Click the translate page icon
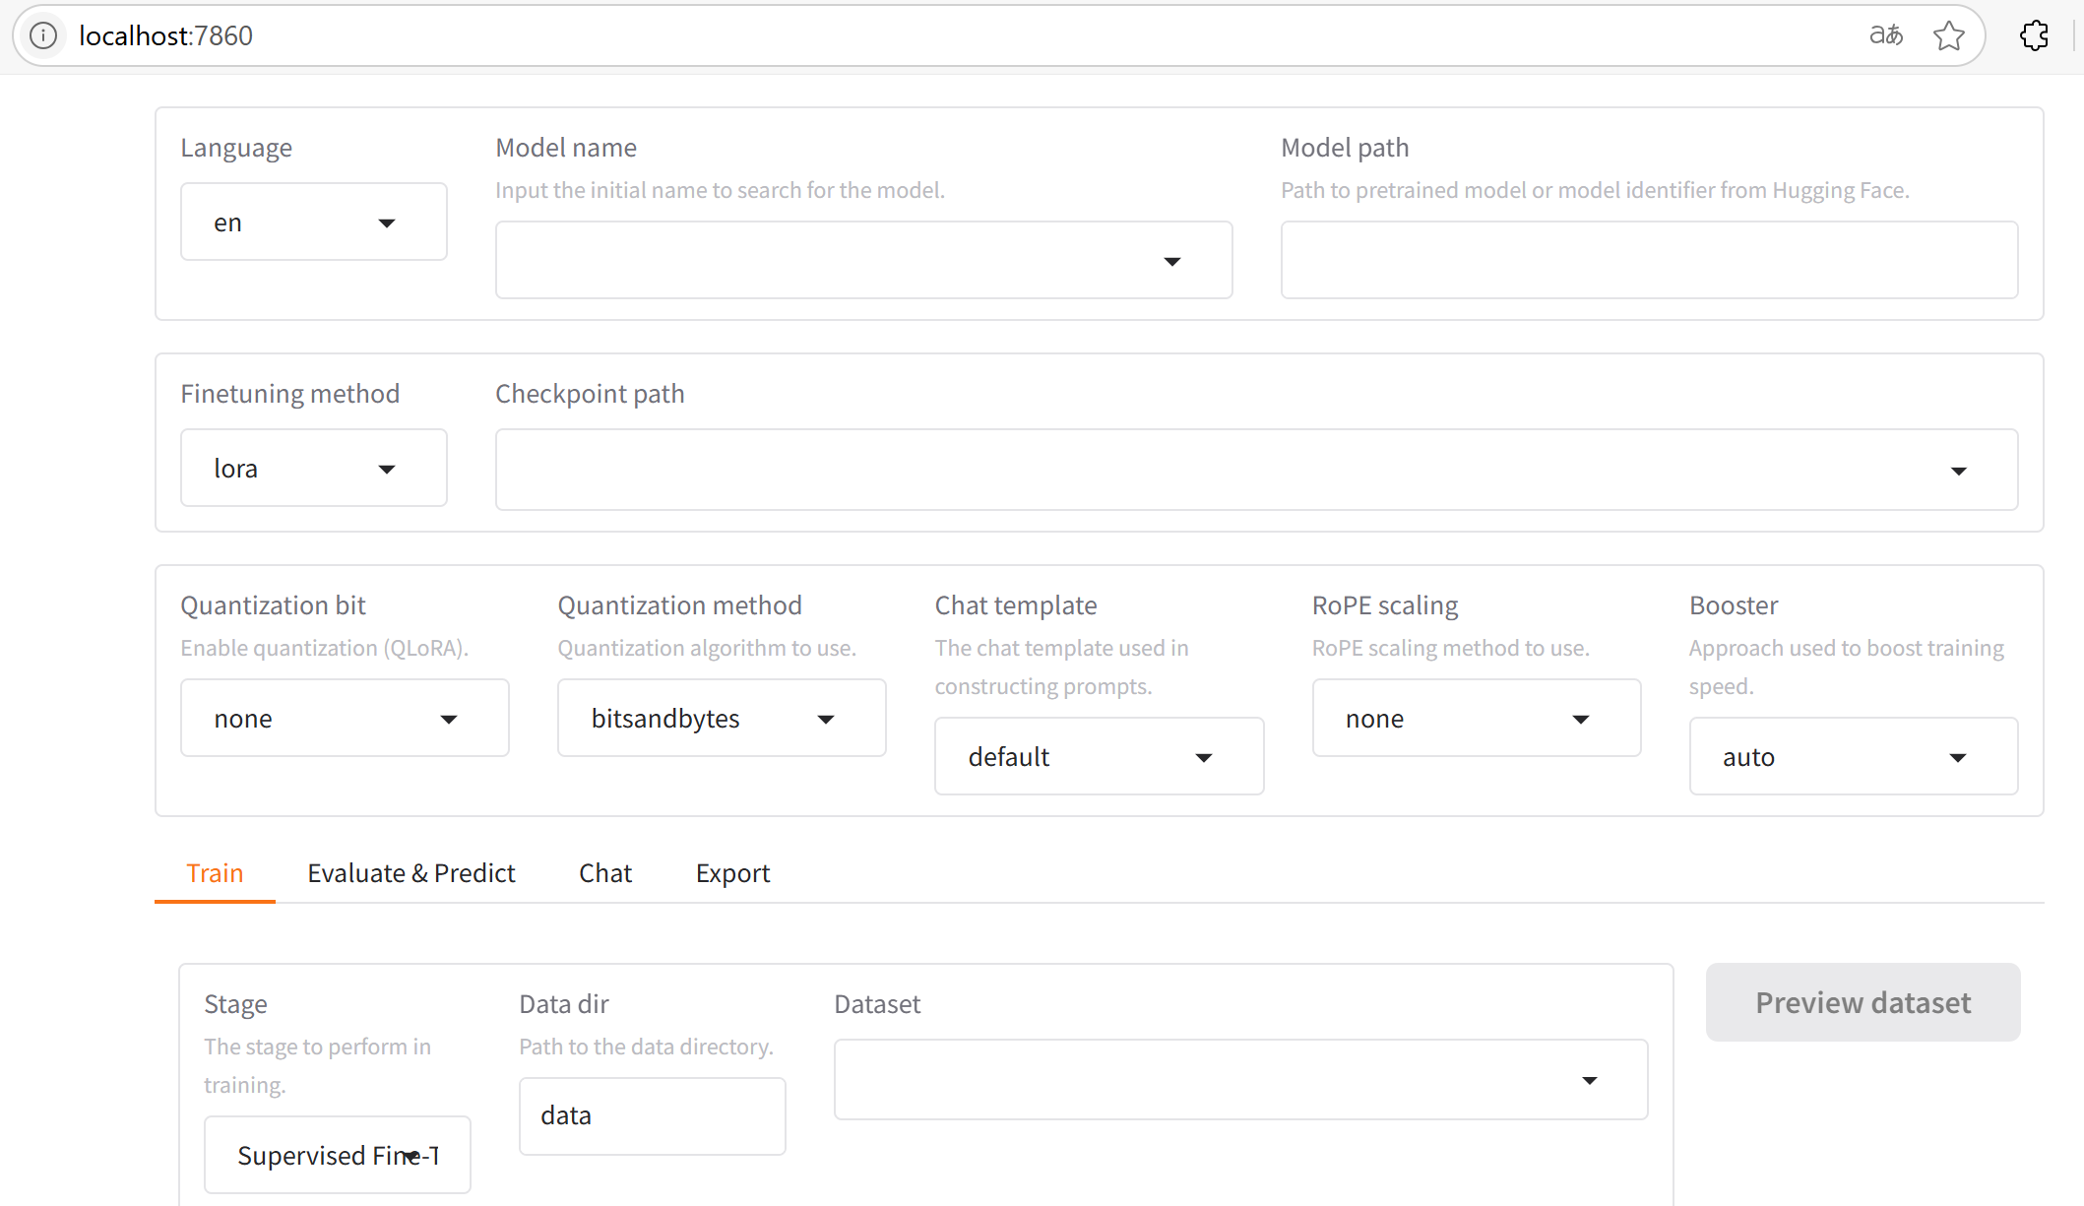 1885,35
